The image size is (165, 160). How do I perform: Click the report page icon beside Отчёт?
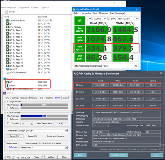[6, 12]
